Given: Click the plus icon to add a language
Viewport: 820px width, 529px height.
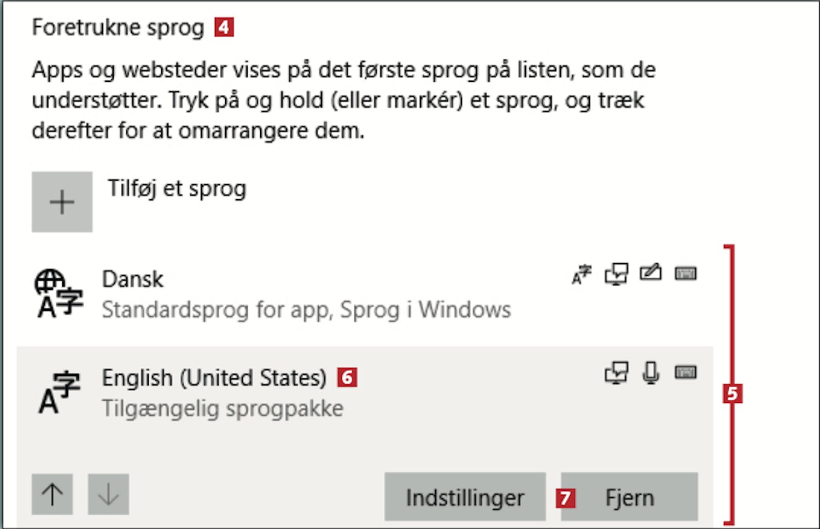Looking at the screenshot, I should [x=62, y=202].
